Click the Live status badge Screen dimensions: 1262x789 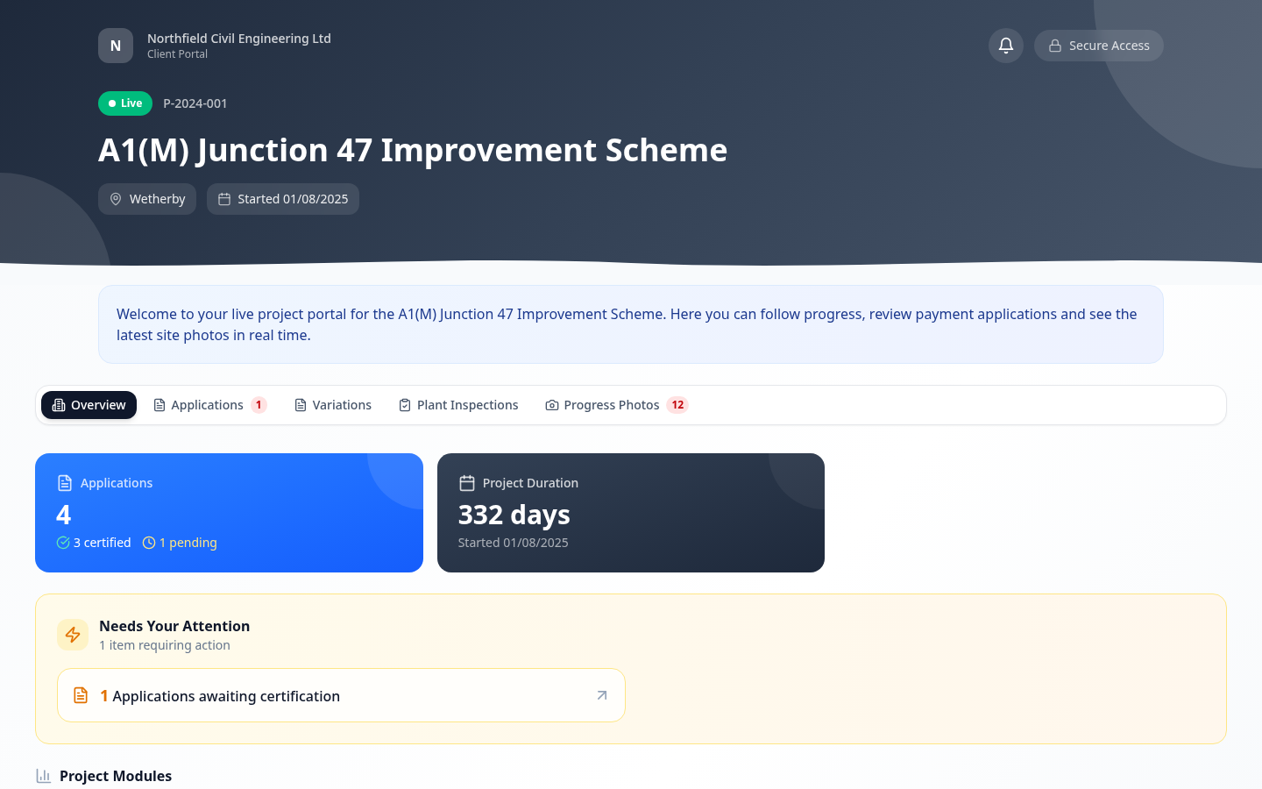coord(125,103)
